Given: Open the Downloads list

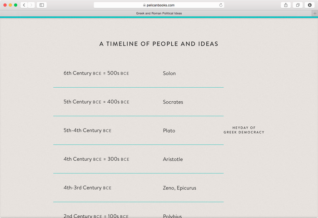Looking at the screenshot, I should (x=309, y=5).
